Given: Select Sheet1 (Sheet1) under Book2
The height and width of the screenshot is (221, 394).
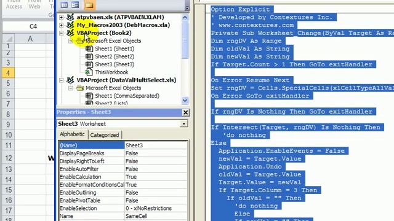Looking at the screenshot, I should [x=115, y=49].
